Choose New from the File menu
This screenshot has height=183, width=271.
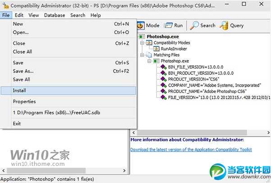[x=68, y=24]
